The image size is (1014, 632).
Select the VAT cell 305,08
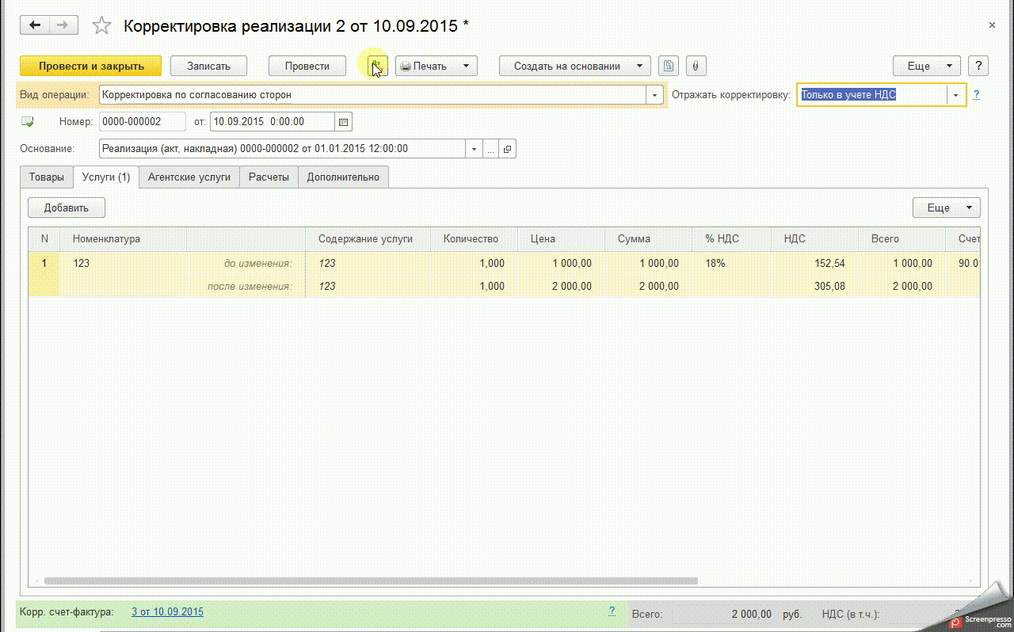tap(814, 287)
